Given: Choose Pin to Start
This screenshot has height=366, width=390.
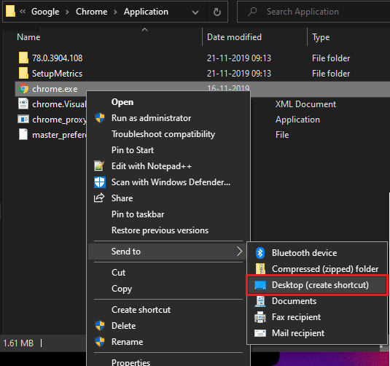Looking at the screenshot, I should tap(133, 150).
